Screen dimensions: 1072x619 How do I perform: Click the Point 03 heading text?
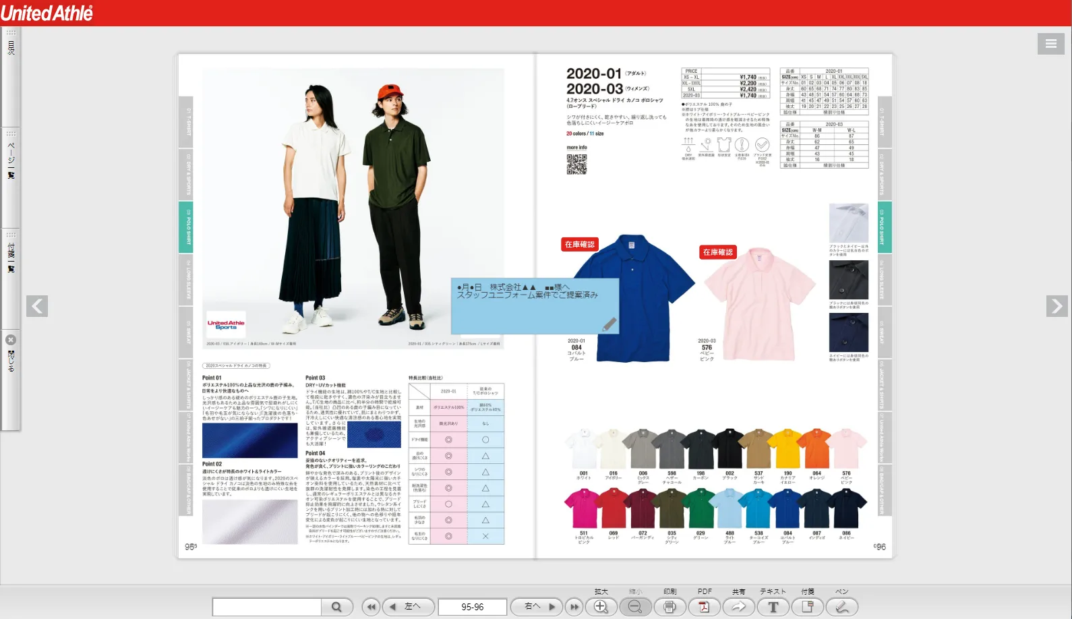click(x=315, y=378)
